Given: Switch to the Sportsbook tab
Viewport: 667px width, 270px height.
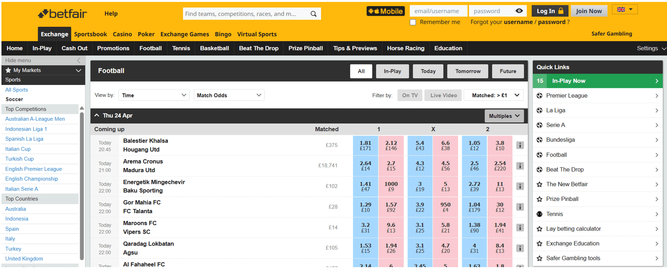Looking at the screenshot, I should click(x=91, y=34).
